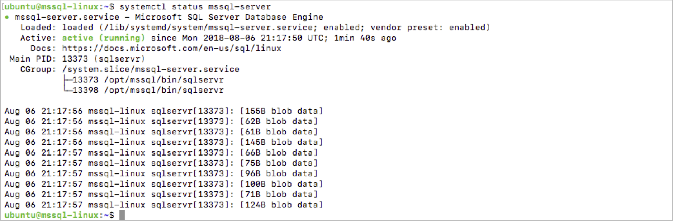Click the green status dot beside mssql-server.service
Image resolution: width=673 pixels, height=221 pixels.
coord(7,18)
